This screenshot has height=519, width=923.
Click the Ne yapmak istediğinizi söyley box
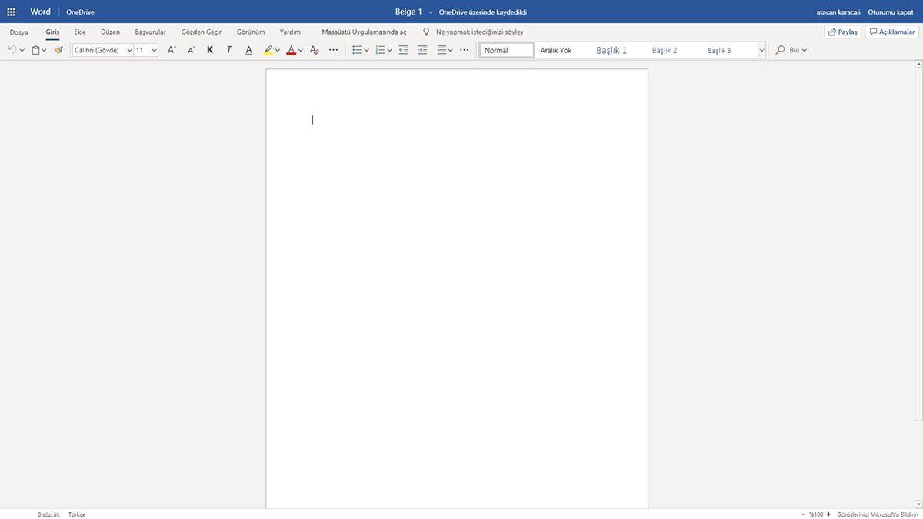pos(475,32)
